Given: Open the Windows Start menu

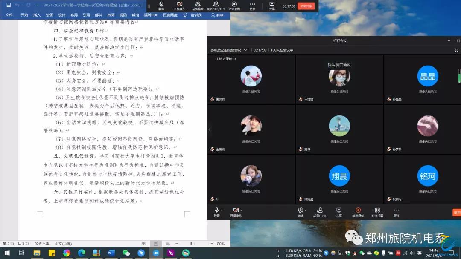Looking at the screenshot, I should (7, 253).
